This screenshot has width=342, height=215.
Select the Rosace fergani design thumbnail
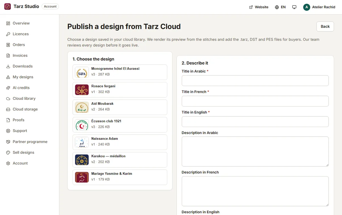point(82,90)
